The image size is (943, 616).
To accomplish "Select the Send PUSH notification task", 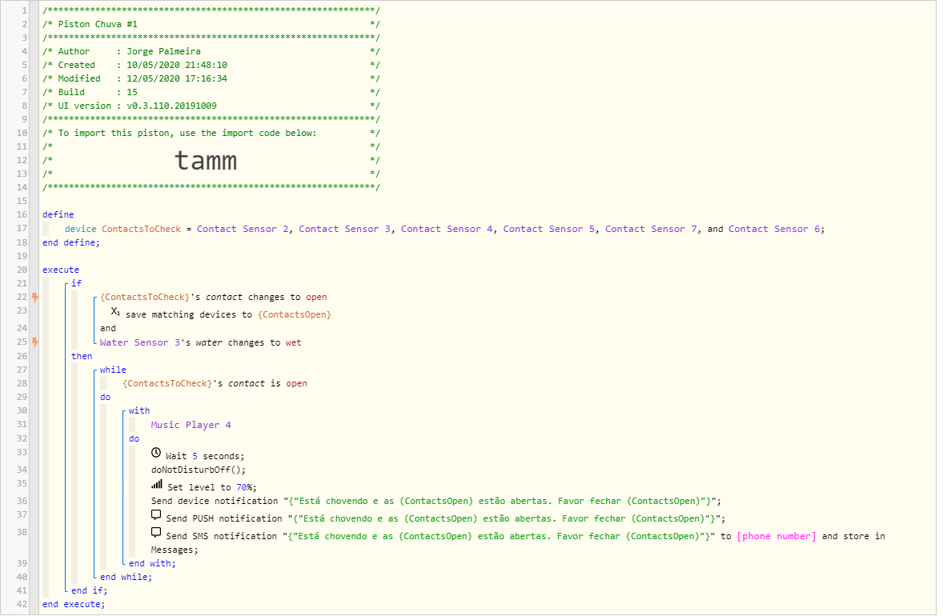I will 439,518.
